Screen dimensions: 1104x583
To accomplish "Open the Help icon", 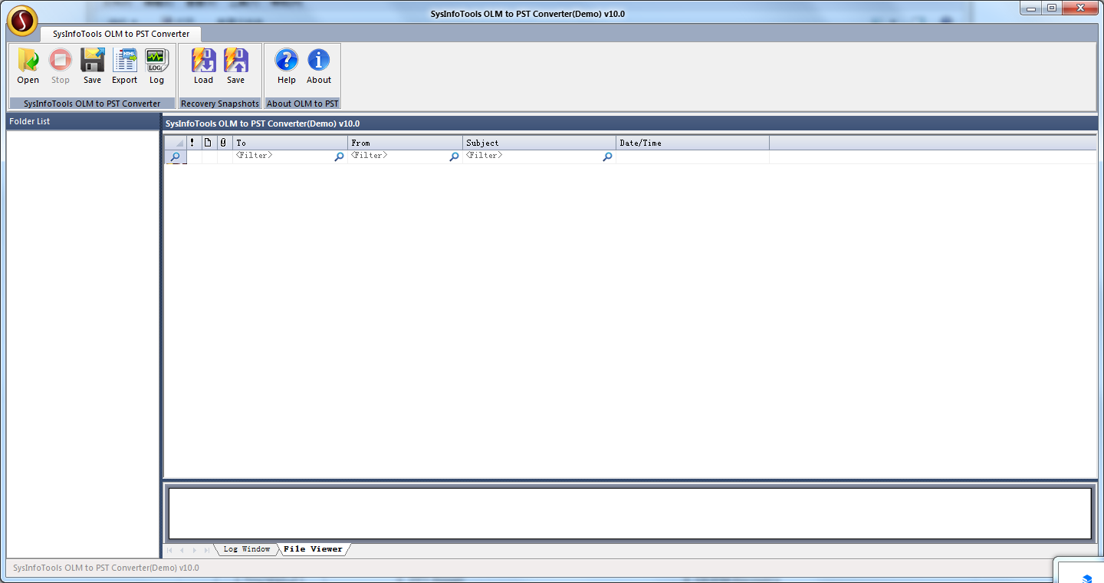I will [x=287, y=66].
